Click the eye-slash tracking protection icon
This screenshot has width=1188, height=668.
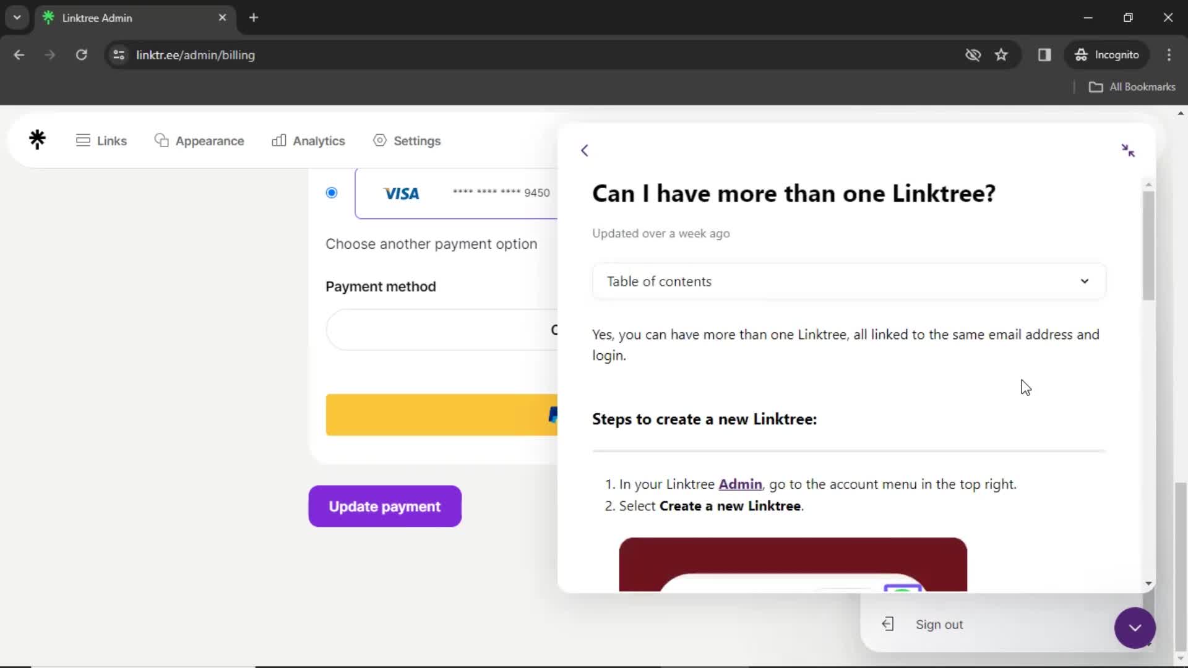[973, 55]
